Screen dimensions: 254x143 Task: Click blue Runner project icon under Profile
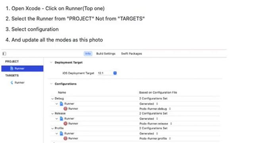click(62, 133)
